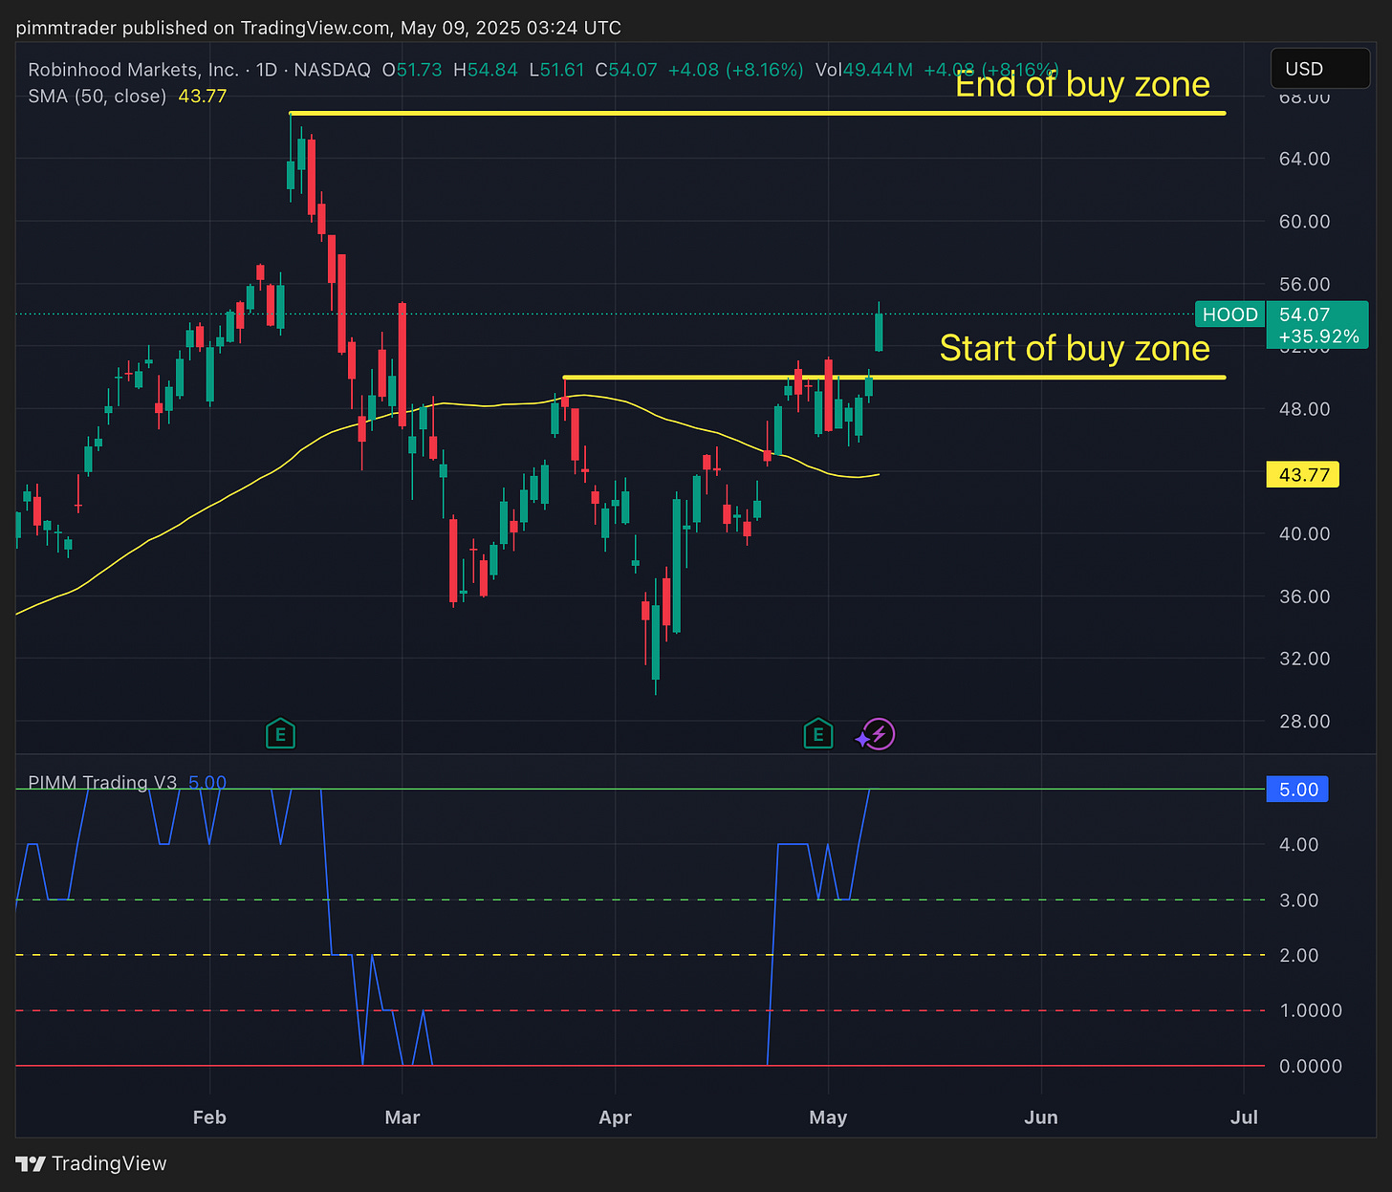Click the Mar label on time axis
Viewport: 1392px width, 1192px height.
[x=402, y=1117]
